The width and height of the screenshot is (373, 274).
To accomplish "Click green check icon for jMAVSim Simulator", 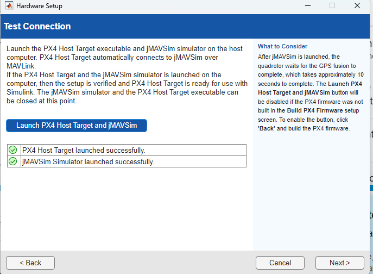I will coord(13,161).
